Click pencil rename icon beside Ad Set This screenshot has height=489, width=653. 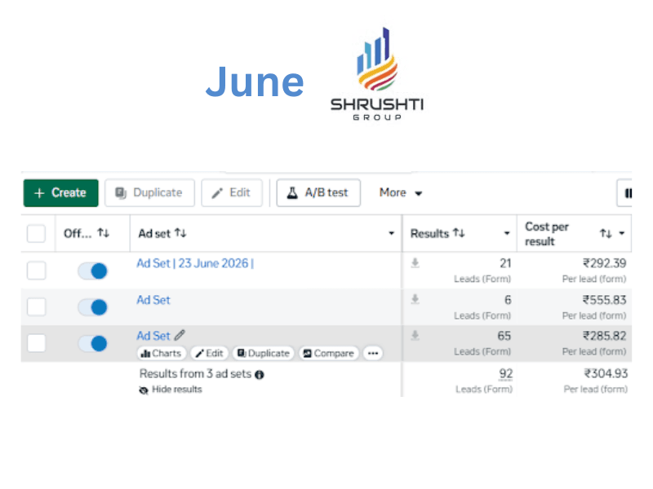click(x=180, y=335)
